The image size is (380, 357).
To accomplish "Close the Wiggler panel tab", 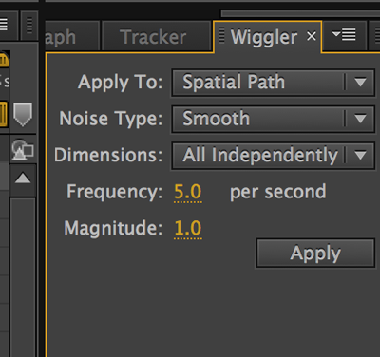I will pyautogui.click(x=312, y=36).
